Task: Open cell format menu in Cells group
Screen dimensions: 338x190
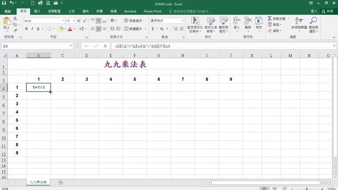Action: point(259,24)
